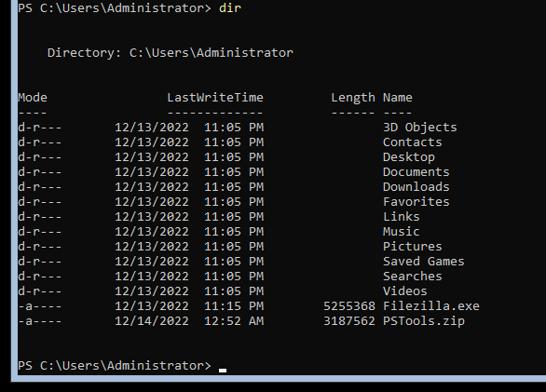Click the Documents directory name
546x392 pixels.
click(416, 172)
